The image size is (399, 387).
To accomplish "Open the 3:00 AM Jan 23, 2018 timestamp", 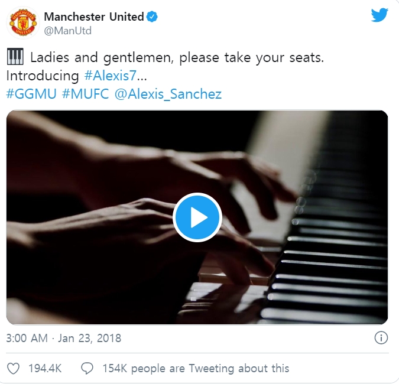I will click(x=64, y=338).
